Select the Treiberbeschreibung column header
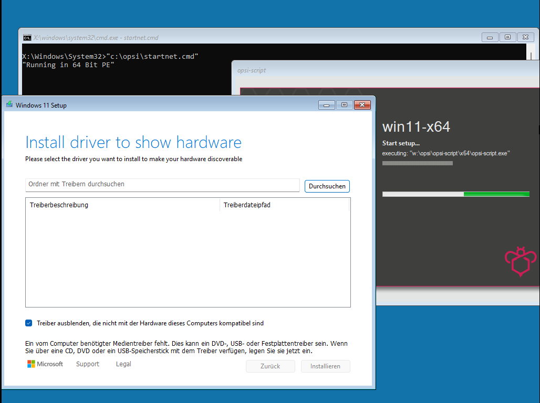540x403 pixels. pos(122,205)
